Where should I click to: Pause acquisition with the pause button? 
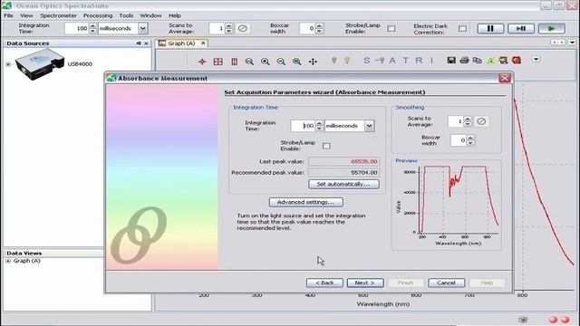[x=490, y=28]
